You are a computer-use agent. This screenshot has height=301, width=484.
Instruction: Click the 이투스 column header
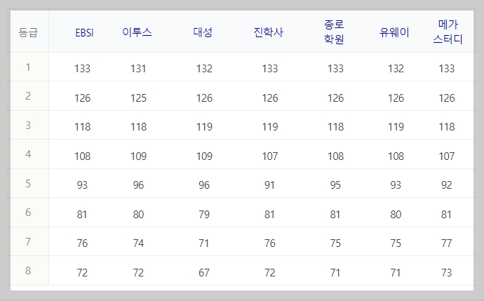pyautogui.click(x=137, y=32)
